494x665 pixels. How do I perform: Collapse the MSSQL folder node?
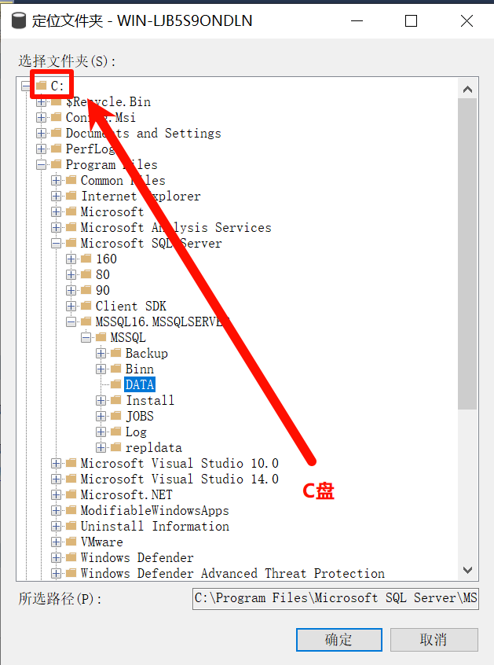click(86, 337)
